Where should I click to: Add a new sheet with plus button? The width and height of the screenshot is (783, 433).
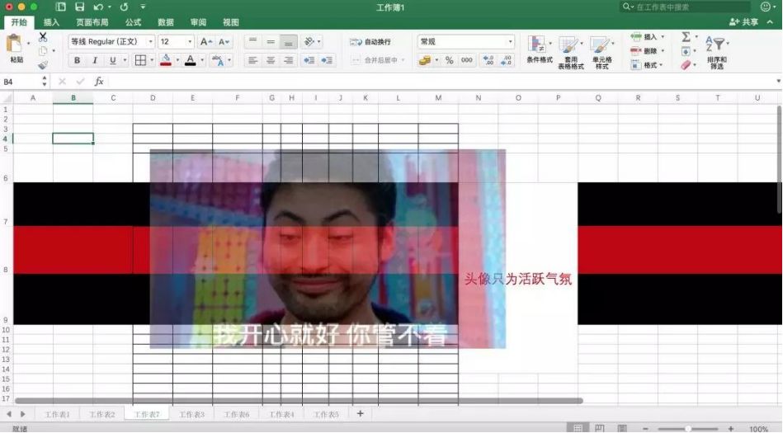(360, 413)
